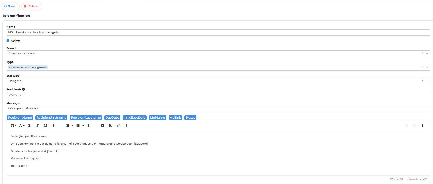
Task: Click the 'Met vriendelijke groet,' line
Action: (25, 159)
